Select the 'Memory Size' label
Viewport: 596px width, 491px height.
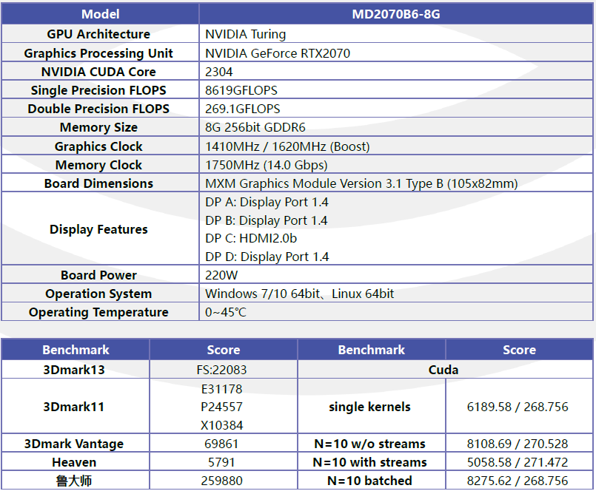coord(98,127)
